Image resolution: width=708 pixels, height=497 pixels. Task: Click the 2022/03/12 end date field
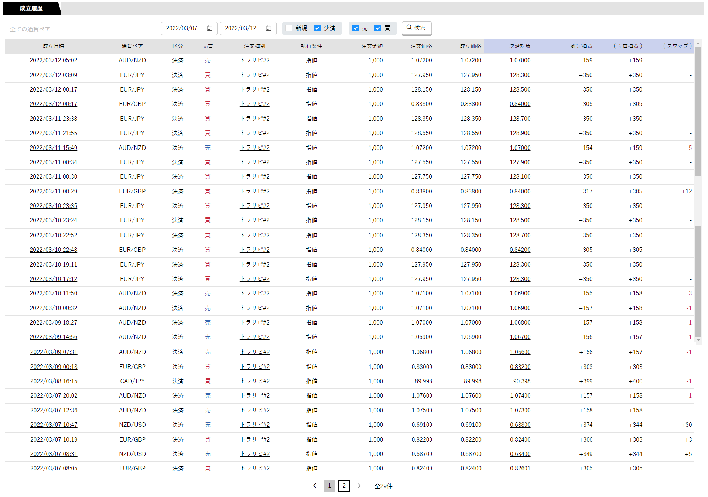pyautogui.click(x=248, y=28)
